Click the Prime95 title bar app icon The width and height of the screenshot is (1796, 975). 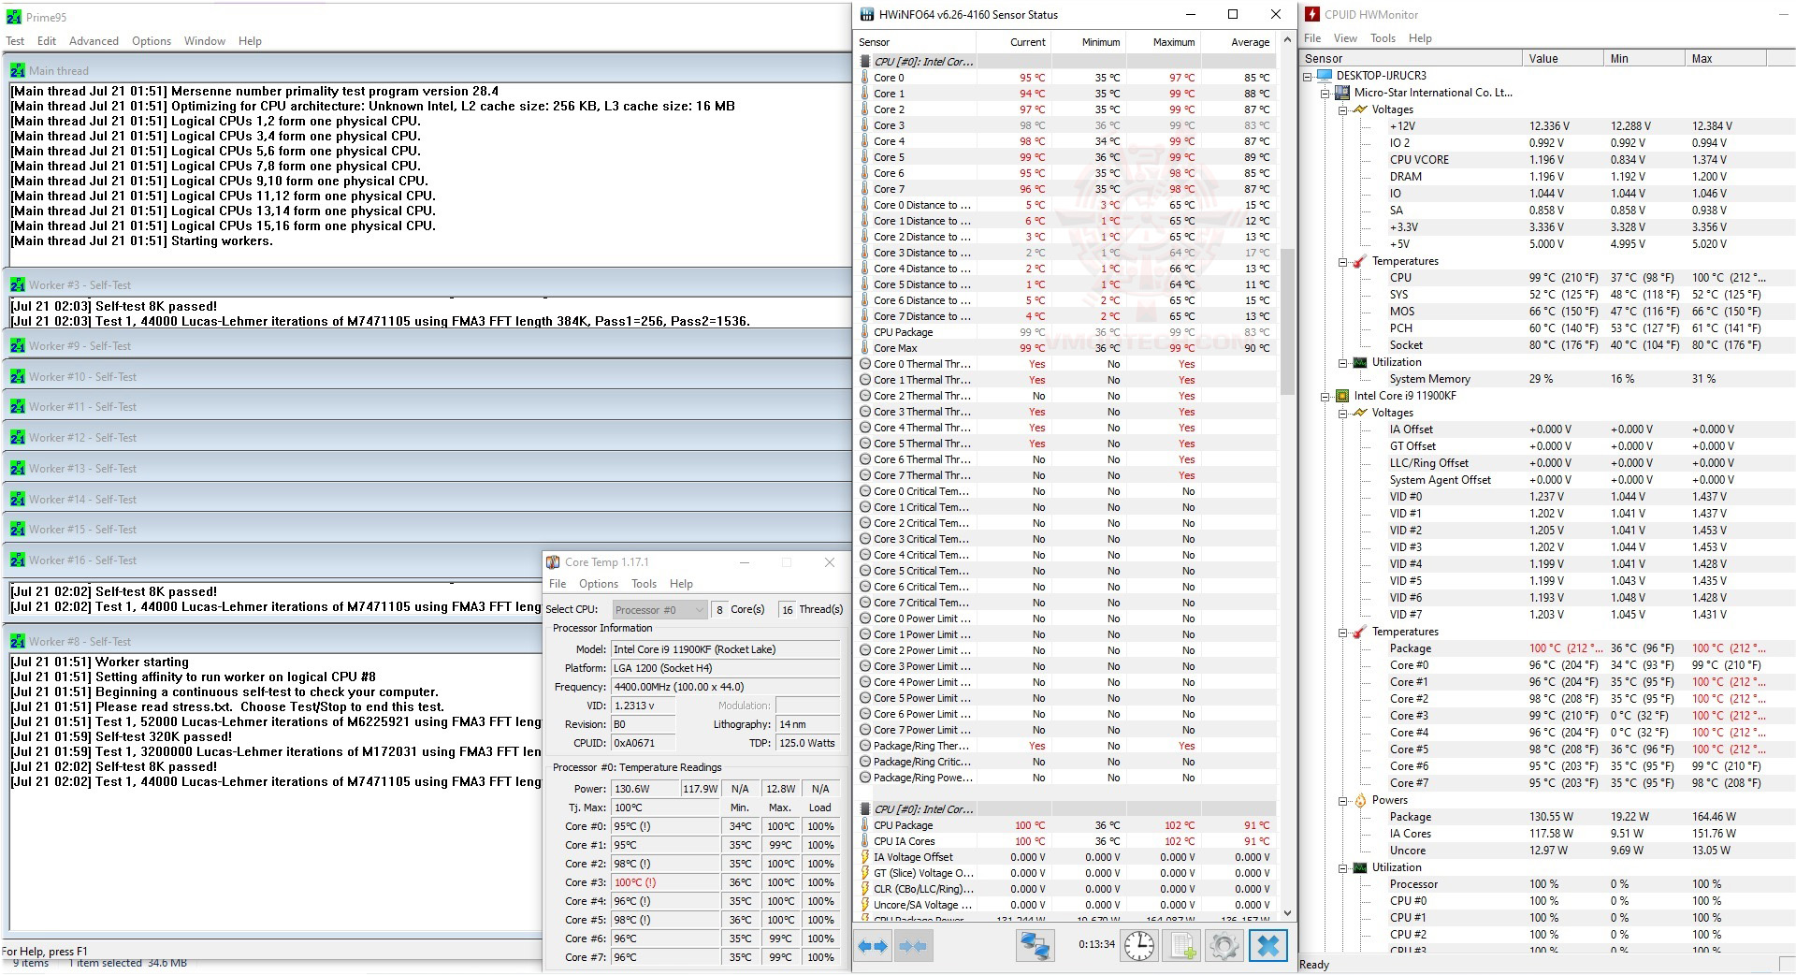[13, 17]
